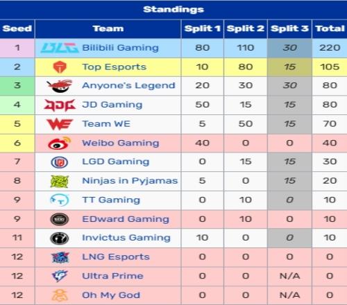Click the JD Gaming red logo
347x305 pixels.
[x=60, y=105]
